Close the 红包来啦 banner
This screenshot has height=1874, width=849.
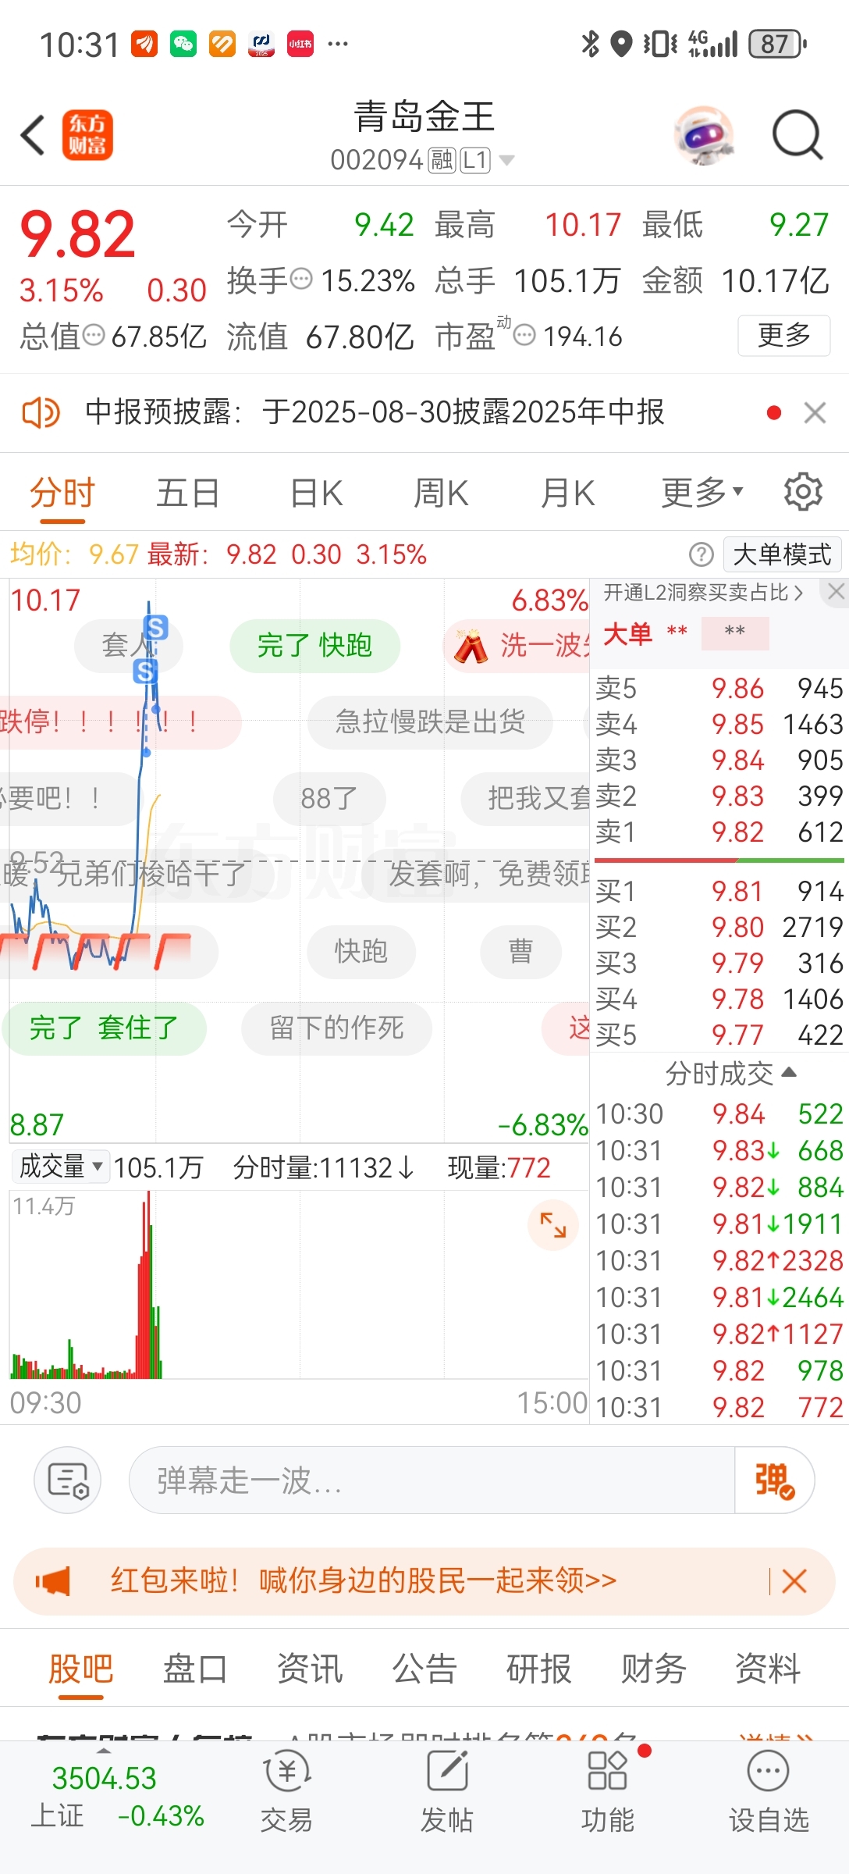coord(794,1581)
